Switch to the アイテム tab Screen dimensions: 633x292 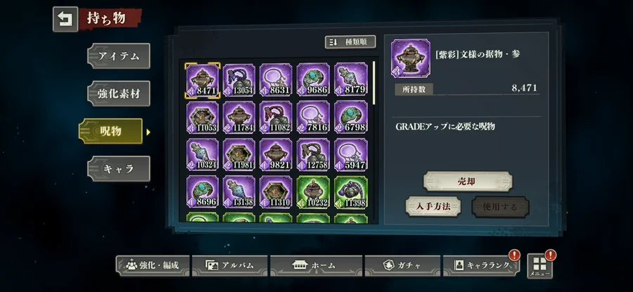[119, 56]
